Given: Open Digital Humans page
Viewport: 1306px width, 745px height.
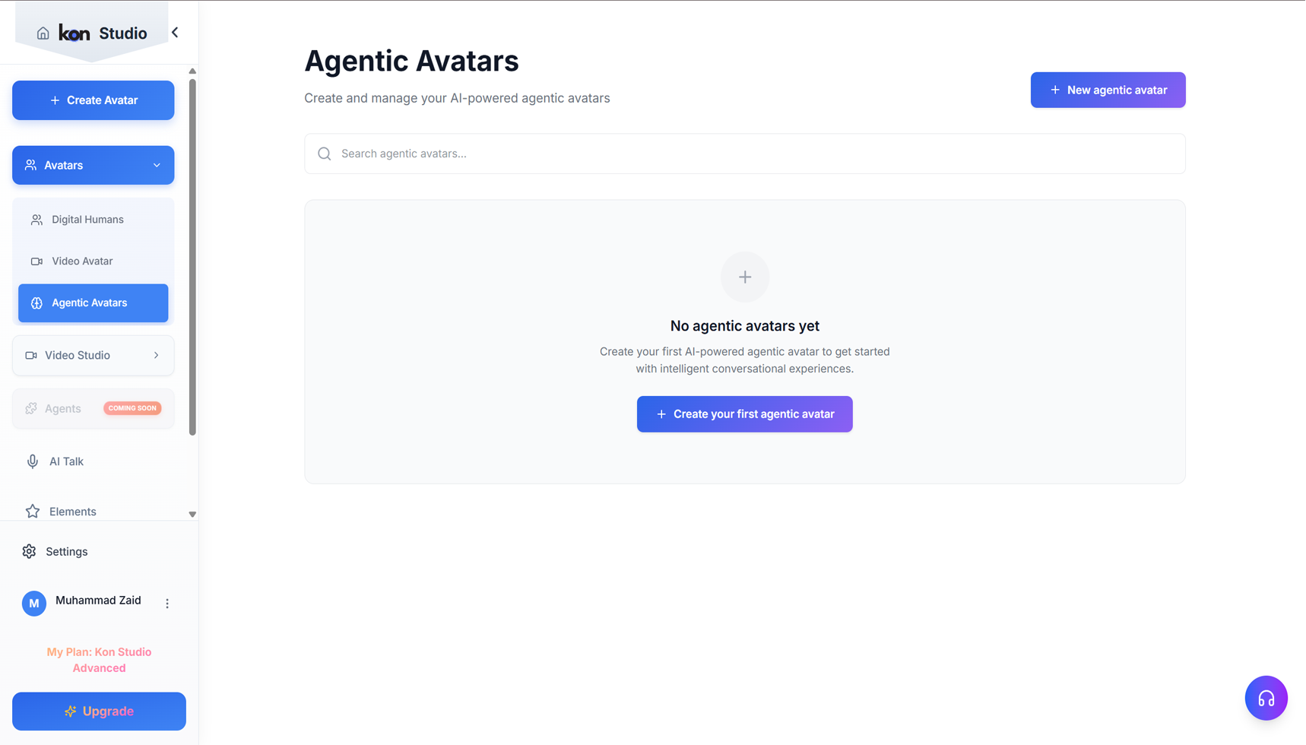Looking at the screenshot, I should tap(87, 220).
